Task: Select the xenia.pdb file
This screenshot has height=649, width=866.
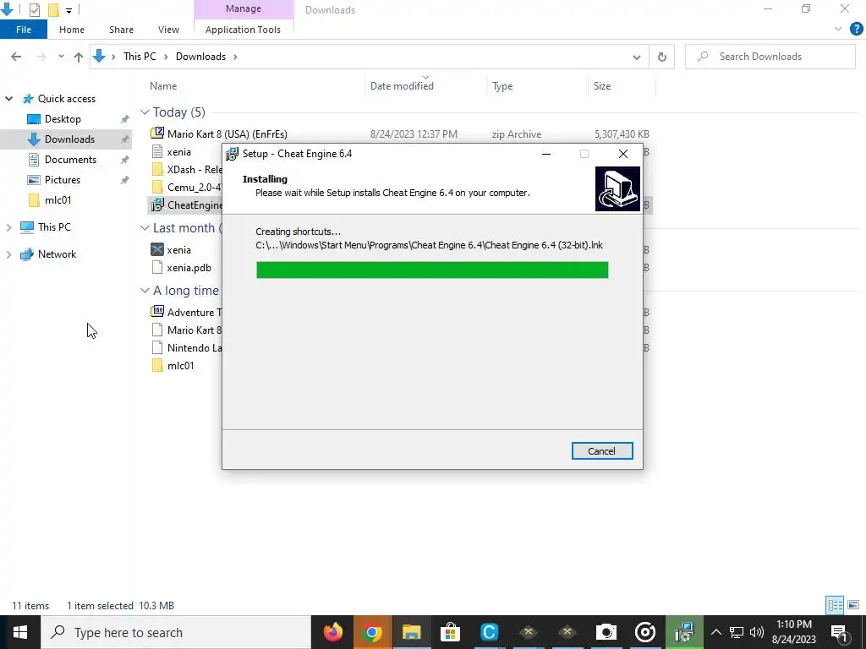Action: tap(189, 268)
